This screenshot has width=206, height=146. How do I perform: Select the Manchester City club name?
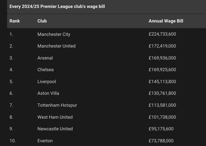point(54,34)
